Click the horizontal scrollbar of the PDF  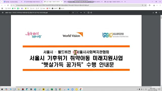(x=84, y=87)
